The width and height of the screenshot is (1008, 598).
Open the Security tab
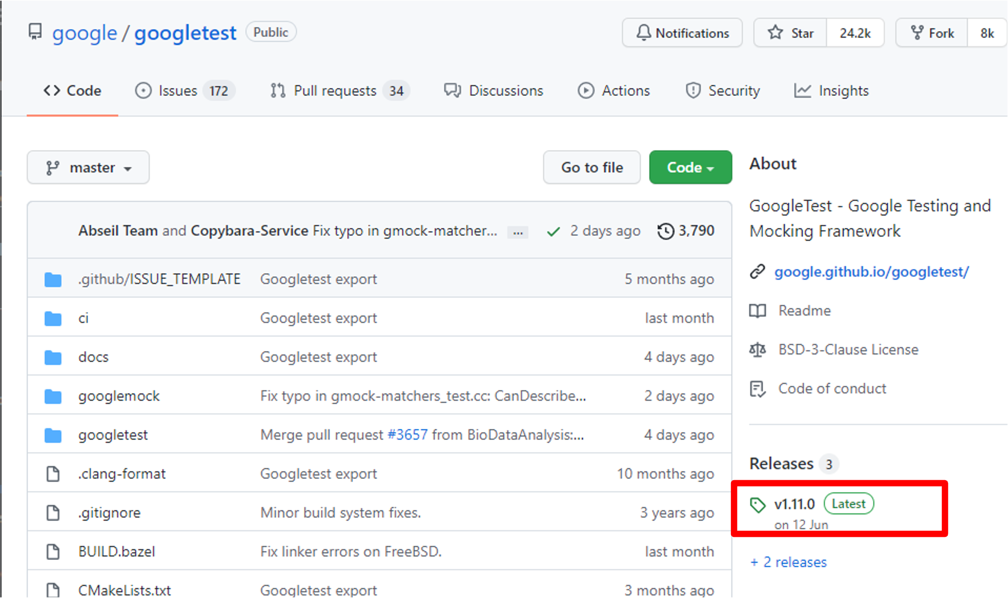pyautogui.click(x=723, y=91)
